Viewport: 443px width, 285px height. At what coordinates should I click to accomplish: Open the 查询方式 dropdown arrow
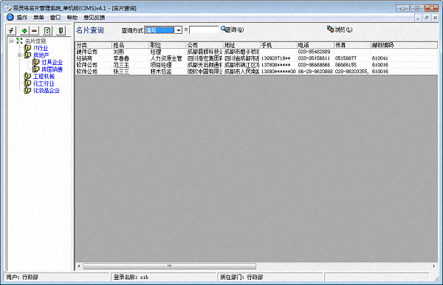coord(178,30)
